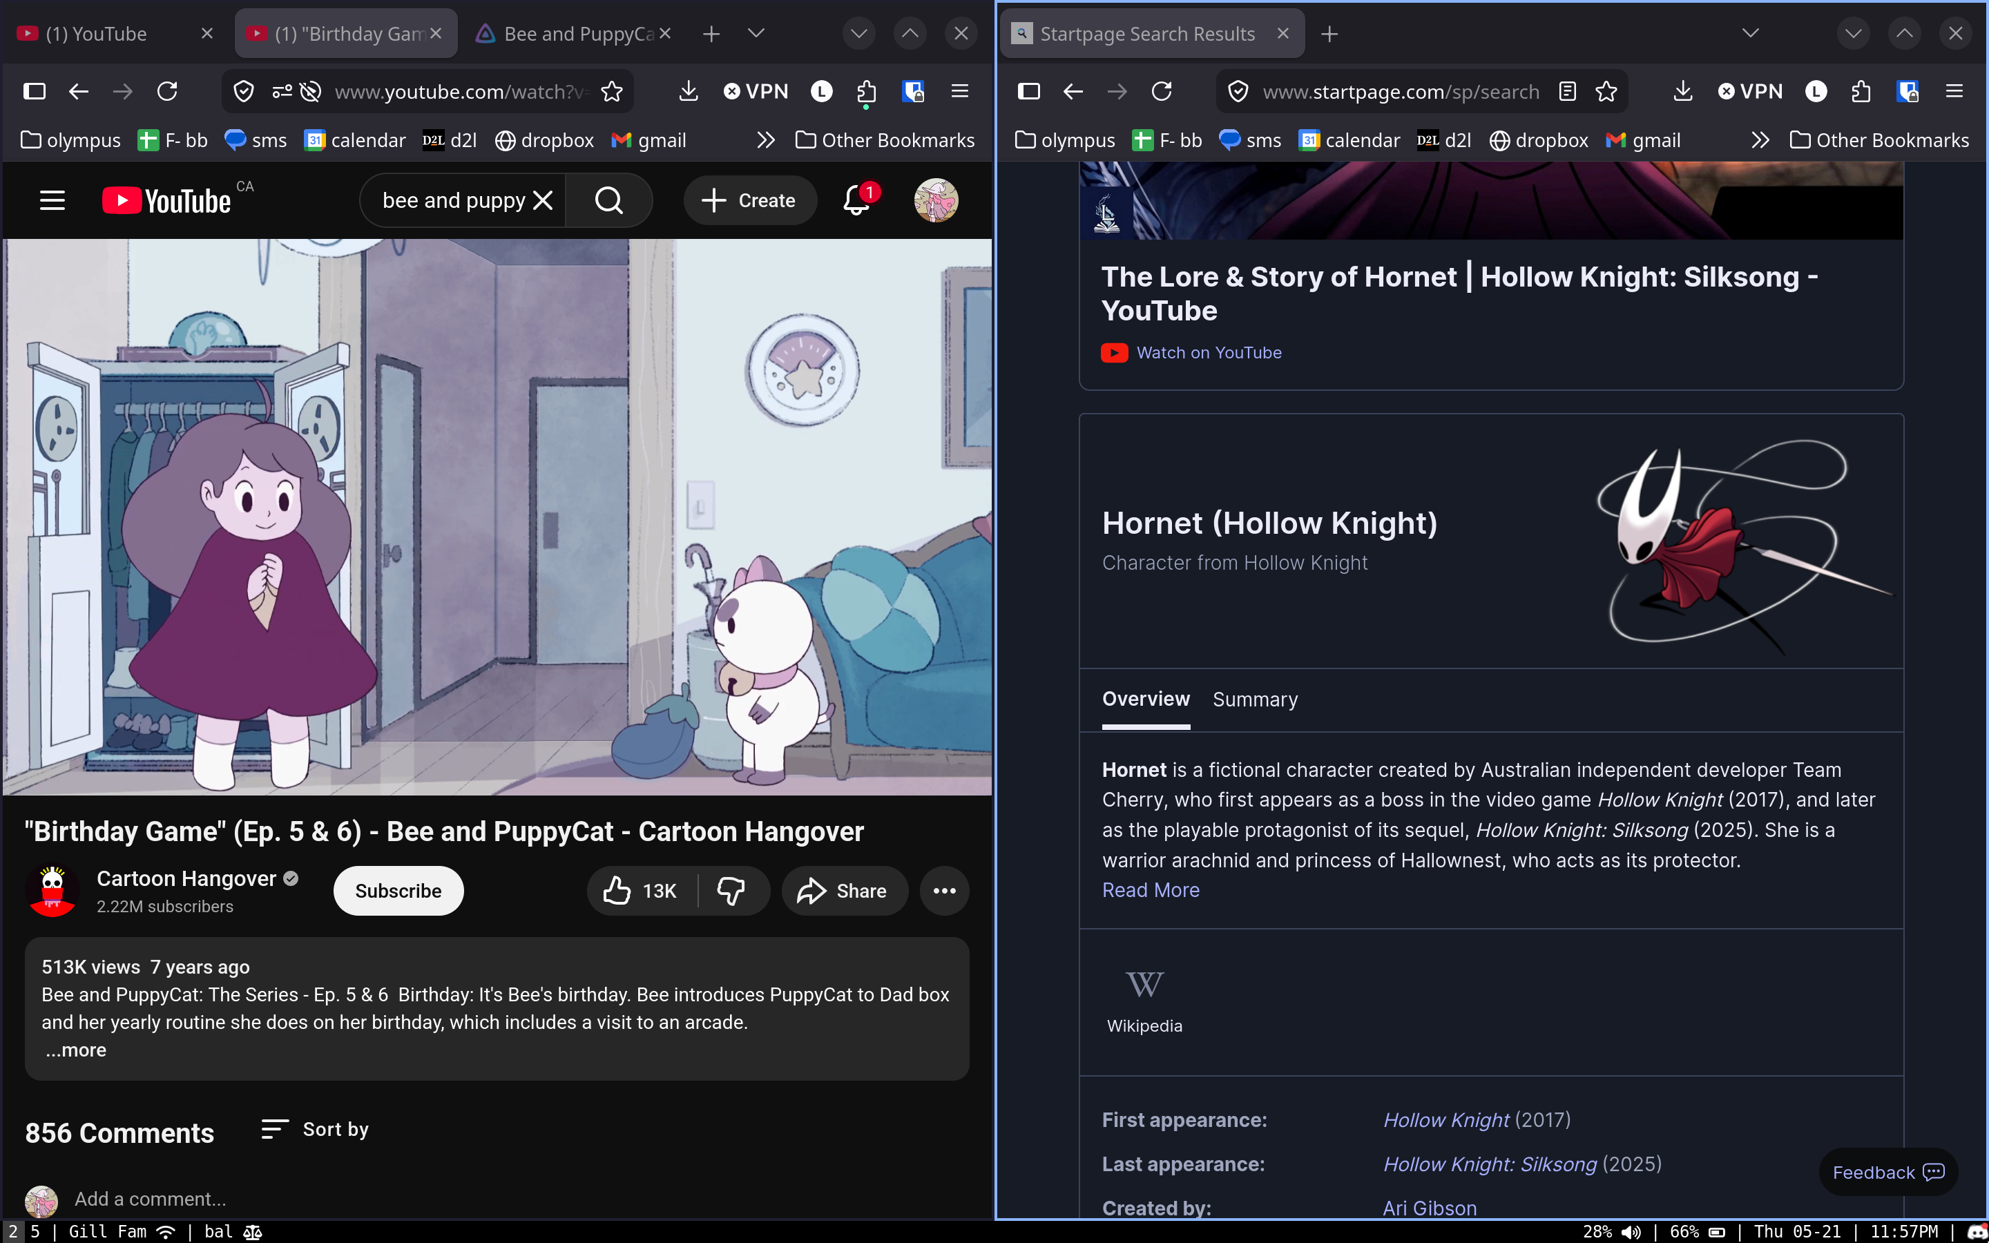Open downloads in the Startpage window
The width and height of the screenshot is (1989, 1243).
[x=1683, y=91]
